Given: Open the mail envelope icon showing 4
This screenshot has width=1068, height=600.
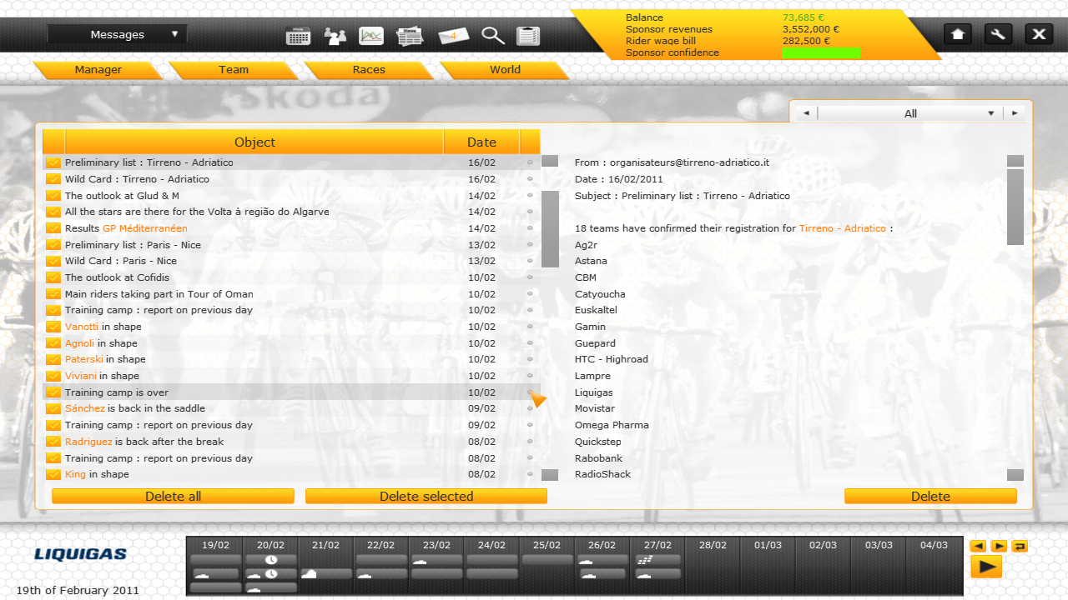Looking at the screenshot, I should tap(453, 36).
